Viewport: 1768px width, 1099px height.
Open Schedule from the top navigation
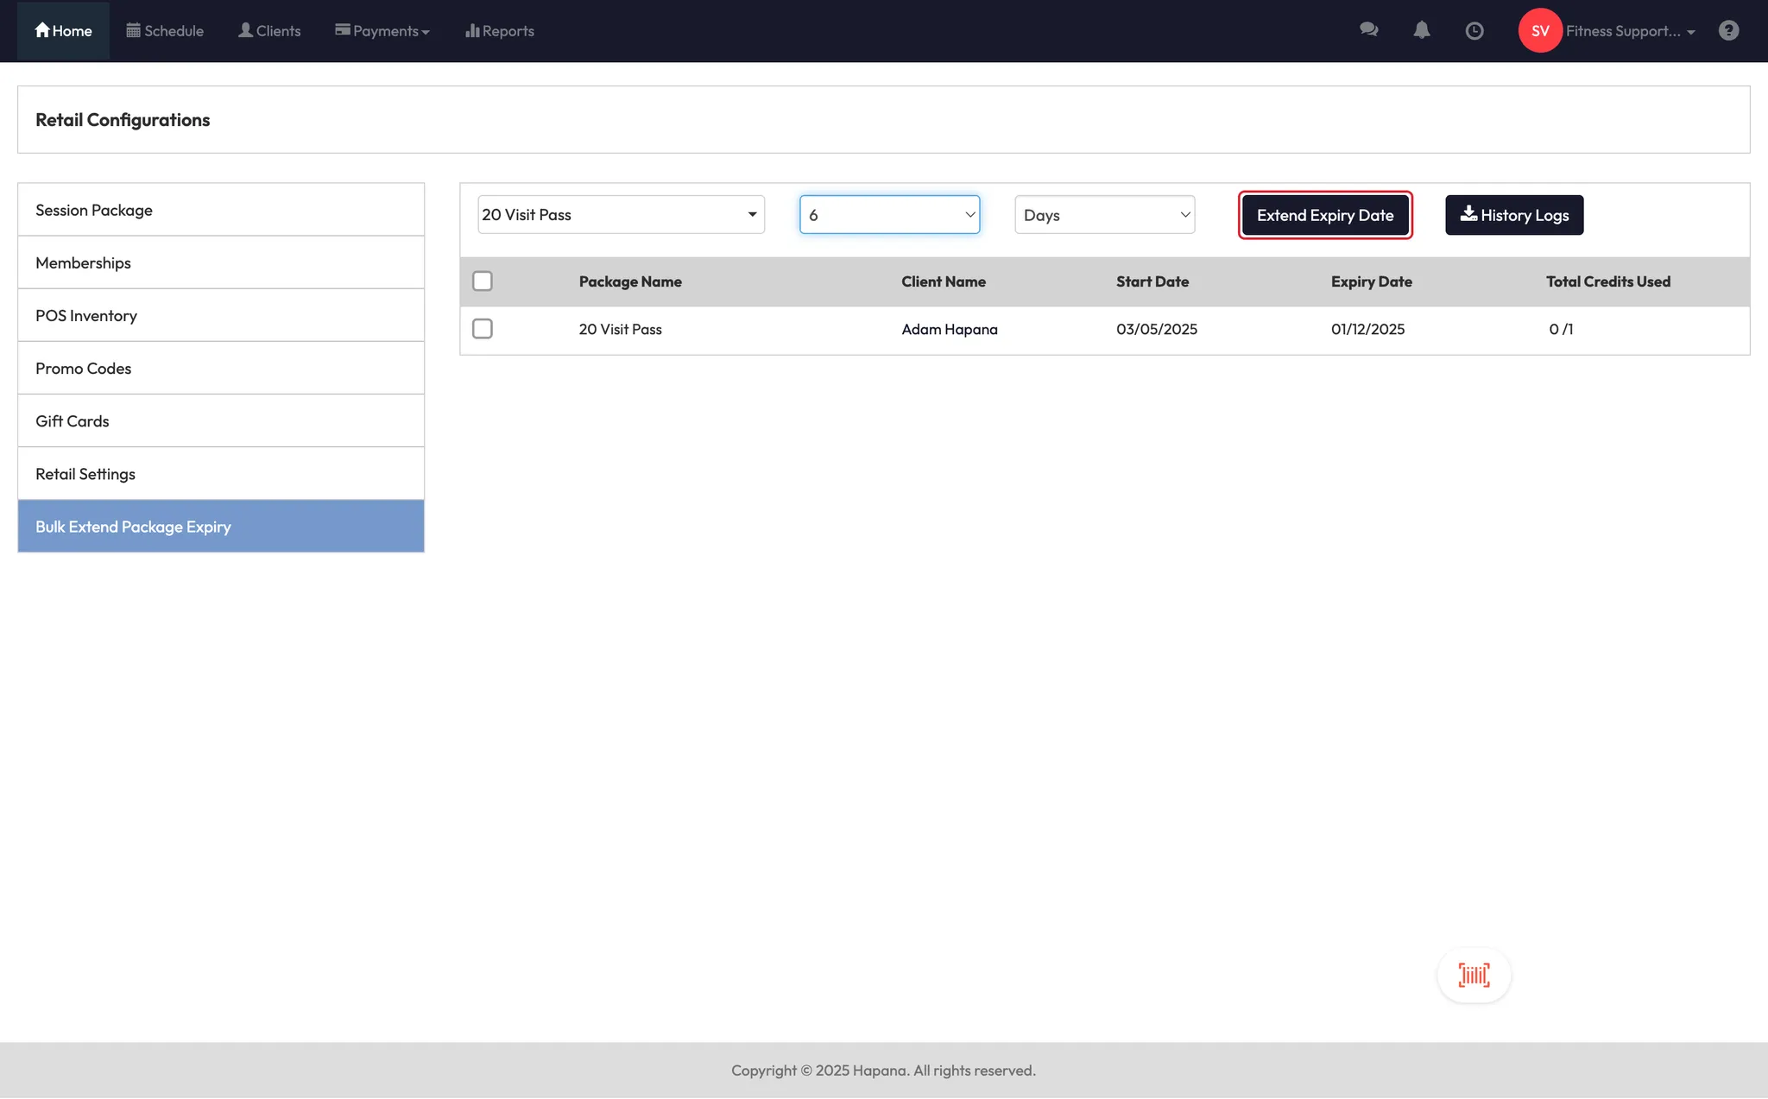(165, 31)
